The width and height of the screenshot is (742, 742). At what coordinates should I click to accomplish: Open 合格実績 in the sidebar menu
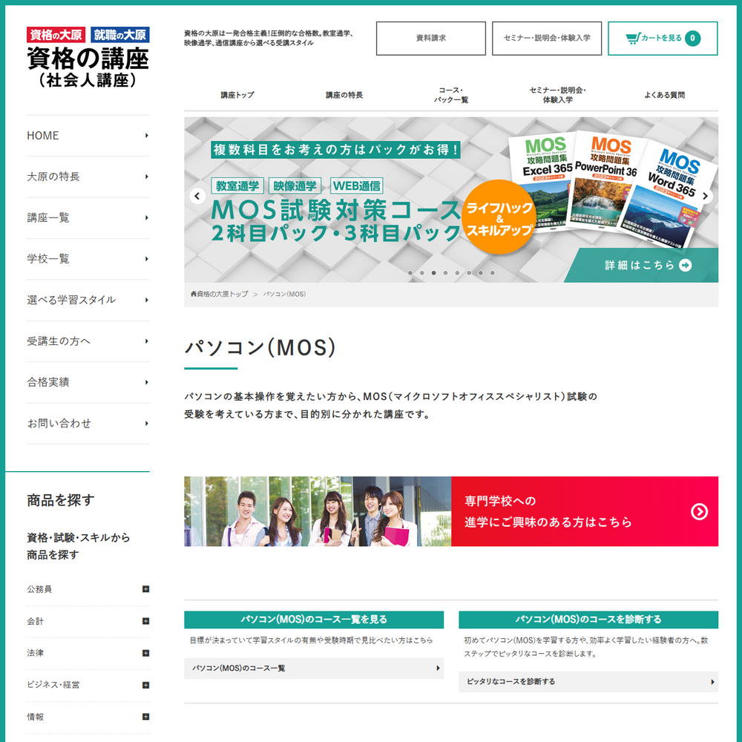(x=88, y=382)
